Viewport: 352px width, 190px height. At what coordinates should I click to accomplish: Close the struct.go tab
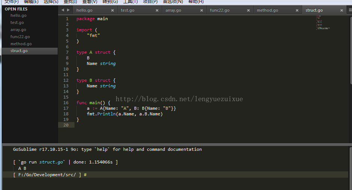click(342, 10)
